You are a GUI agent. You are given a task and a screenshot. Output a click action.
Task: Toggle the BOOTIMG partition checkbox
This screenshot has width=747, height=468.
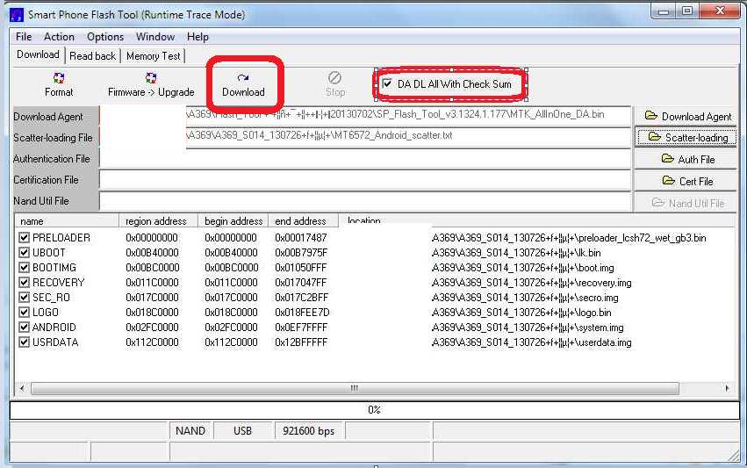[x=24, y=267]
